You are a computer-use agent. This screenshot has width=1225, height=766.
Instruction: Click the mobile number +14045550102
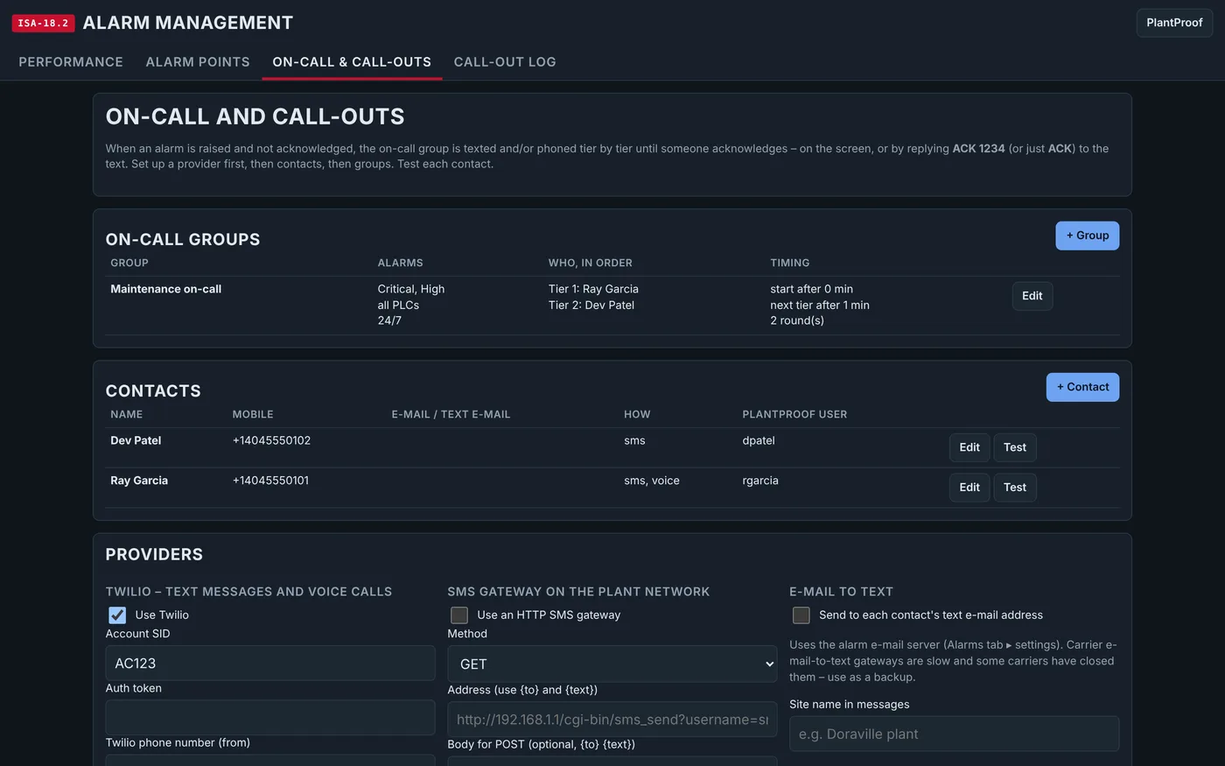pos(271,440)
